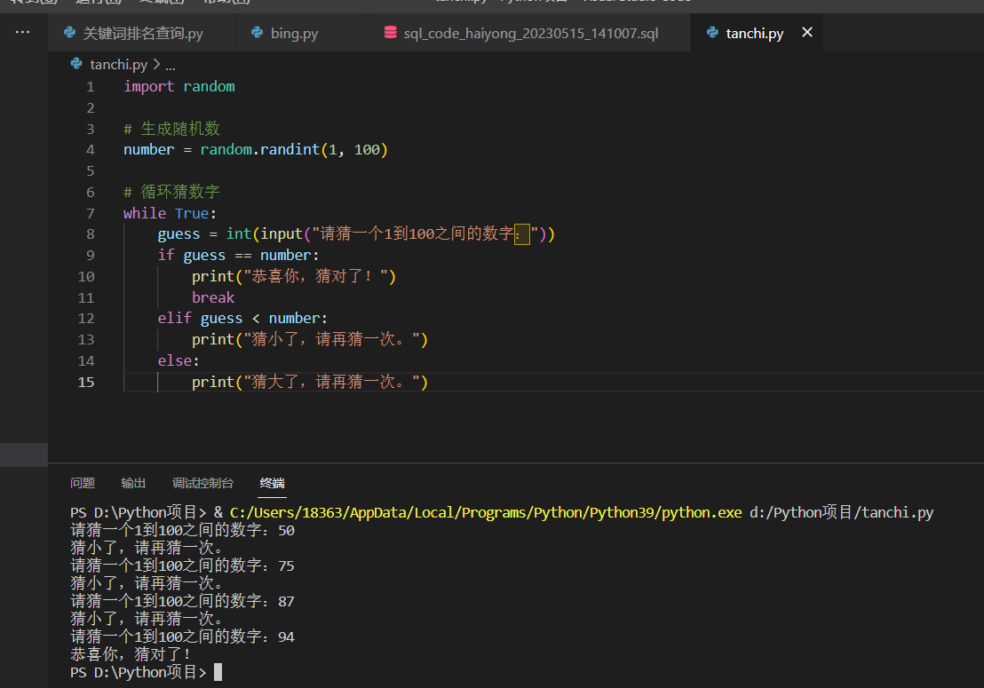Click the print "猜小了，请再猜一次。" line

(309, 339)
